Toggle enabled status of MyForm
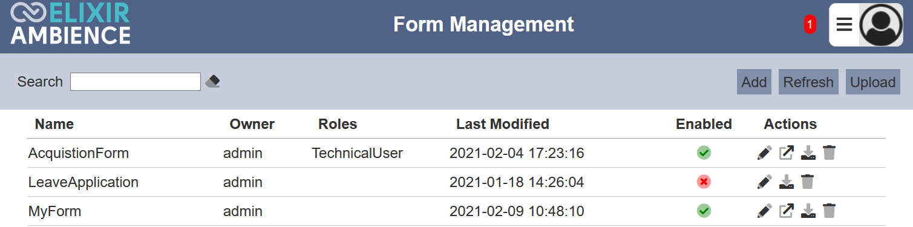 (x=704, y=211)
